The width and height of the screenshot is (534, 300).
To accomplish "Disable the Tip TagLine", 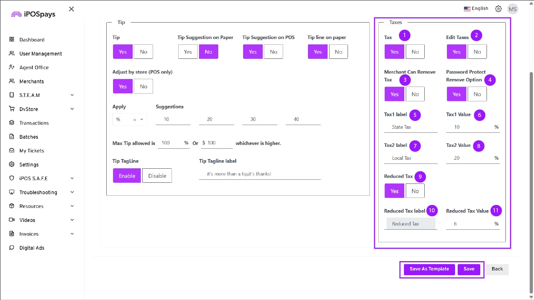I will click(157, 176).
